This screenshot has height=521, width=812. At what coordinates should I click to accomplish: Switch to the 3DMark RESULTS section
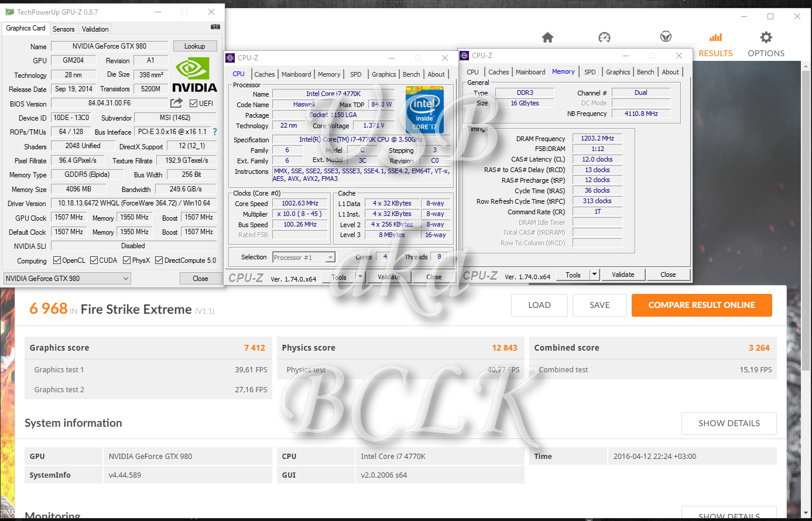715,45
